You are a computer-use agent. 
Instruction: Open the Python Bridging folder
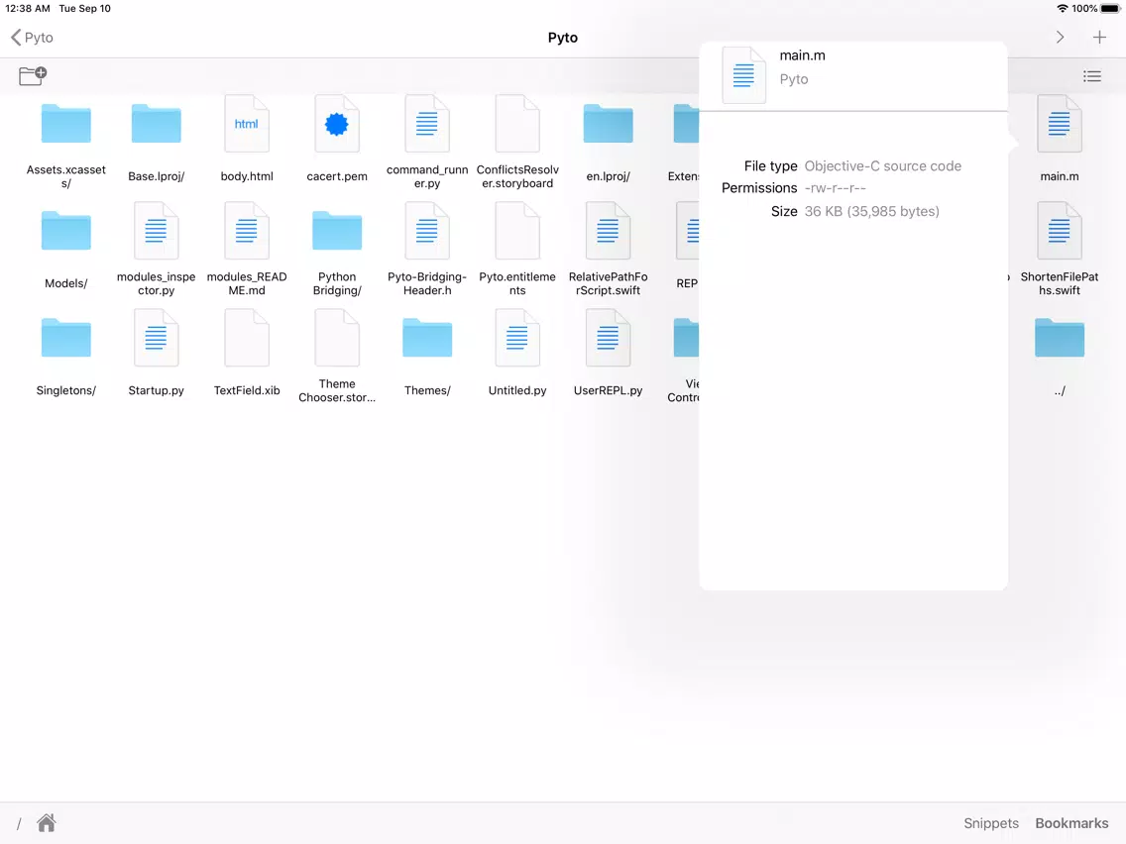(337, 231)
